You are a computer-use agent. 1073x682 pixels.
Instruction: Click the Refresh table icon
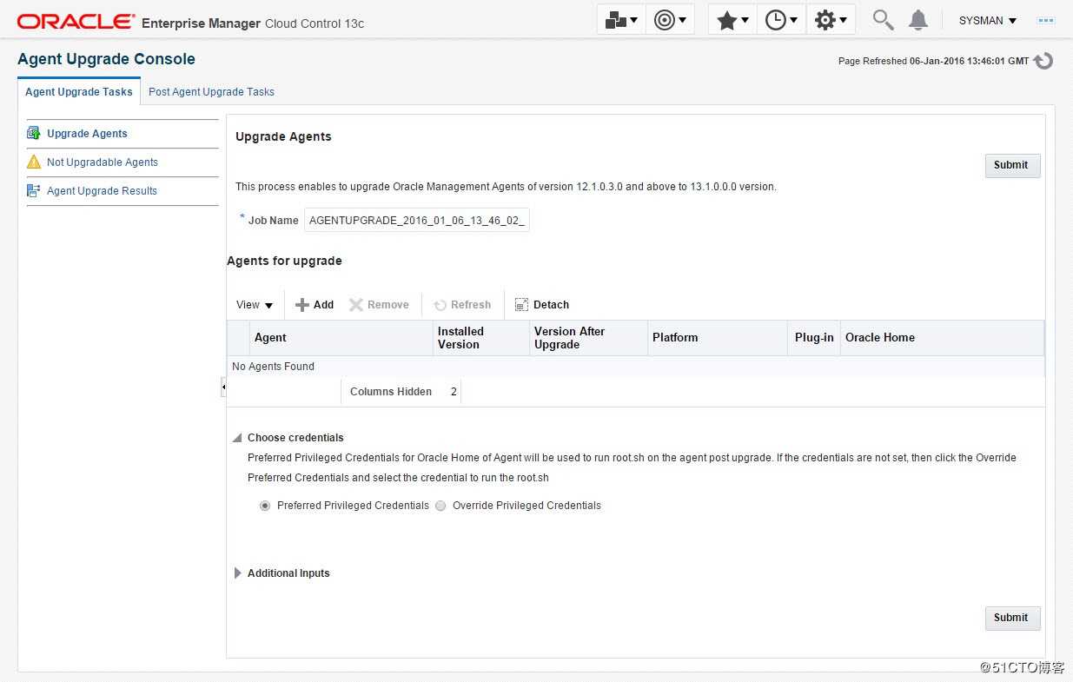pos(440,305)
